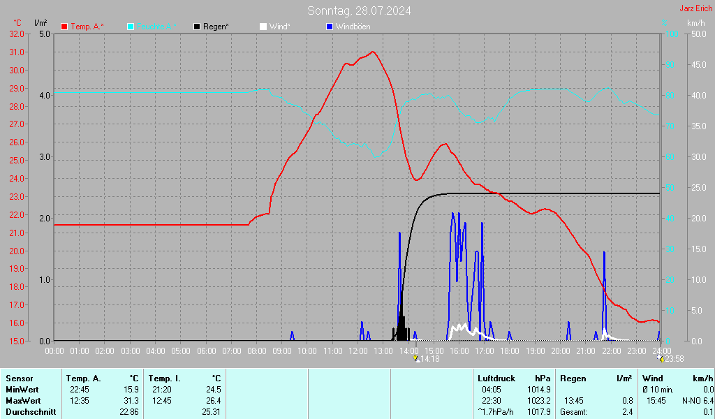The height and width of the screenshot is (419, 715).
Task: Click the white Wind legend swatch
Action: (263, 27)
